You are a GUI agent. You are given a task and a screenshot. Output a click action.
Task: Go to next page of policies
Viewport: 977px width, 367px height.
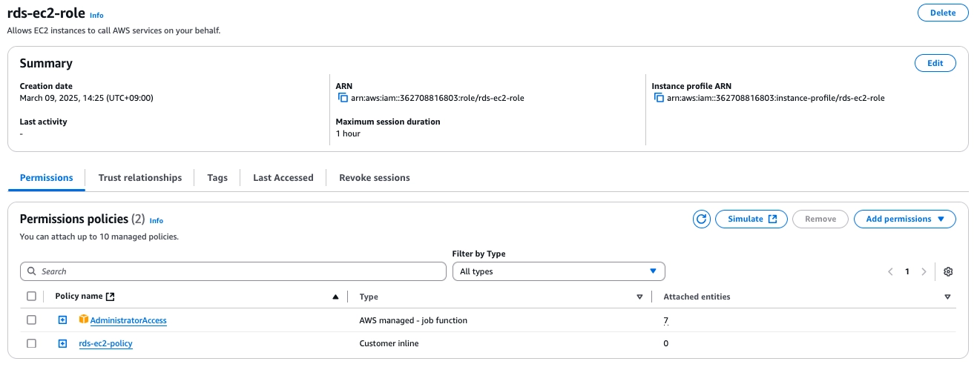(924, 271)
